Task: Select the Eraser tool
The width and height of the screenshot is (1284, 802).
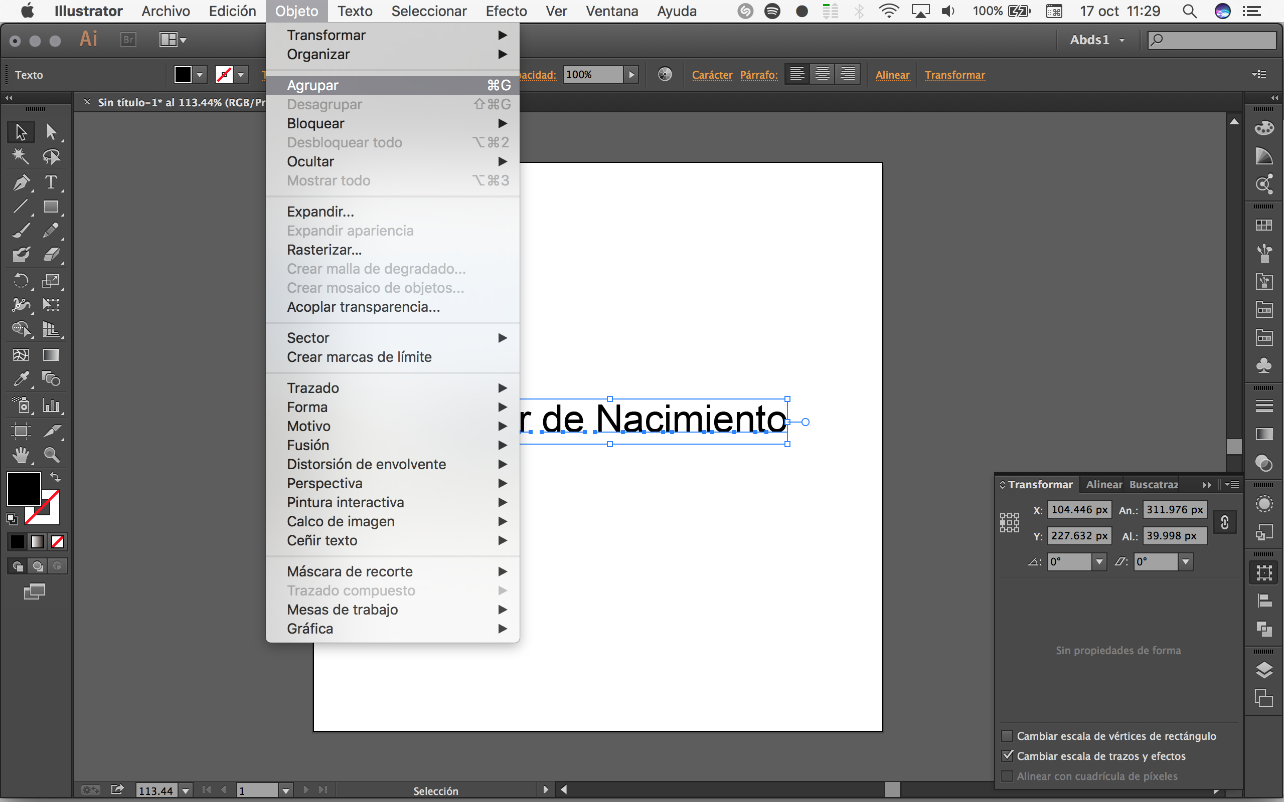Action: 51,255
